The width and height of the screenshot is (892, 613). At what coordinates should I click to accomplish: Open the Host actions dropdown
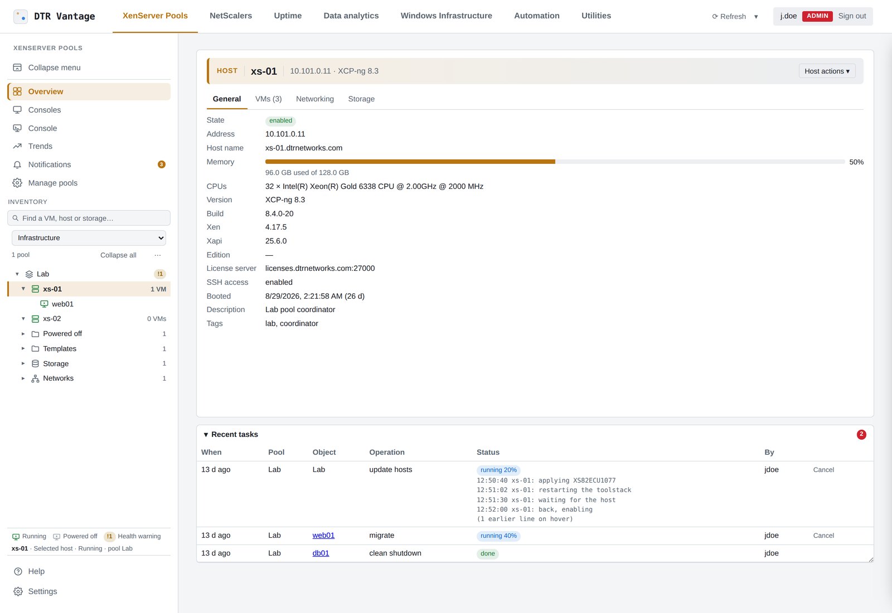[827, 71]
